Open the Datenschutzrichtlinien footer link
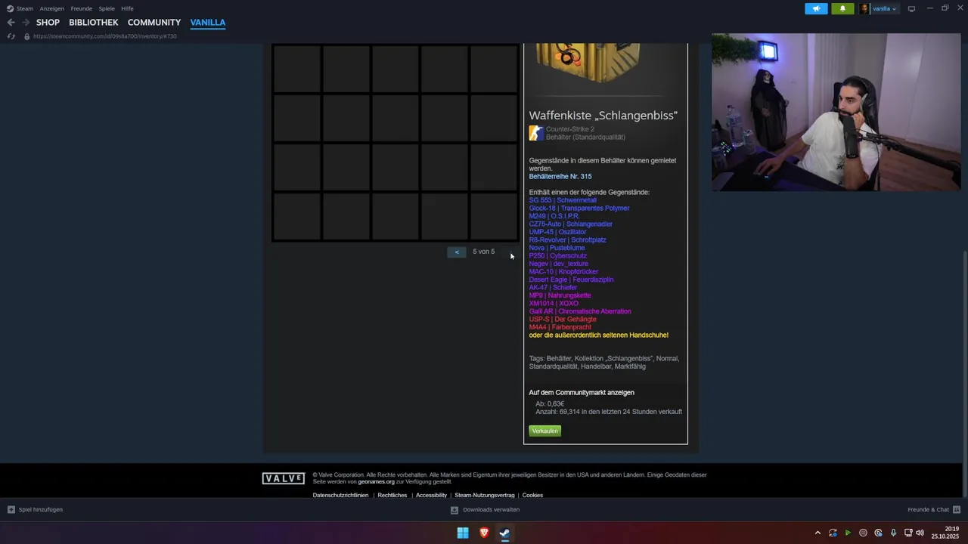 pos(341,496)
